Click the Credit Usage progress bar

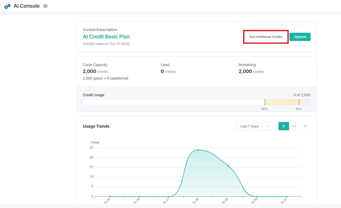pos(196,102)
